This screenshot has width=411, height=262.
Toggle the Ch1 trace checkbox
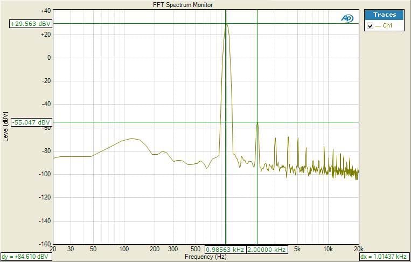(370, 26)
